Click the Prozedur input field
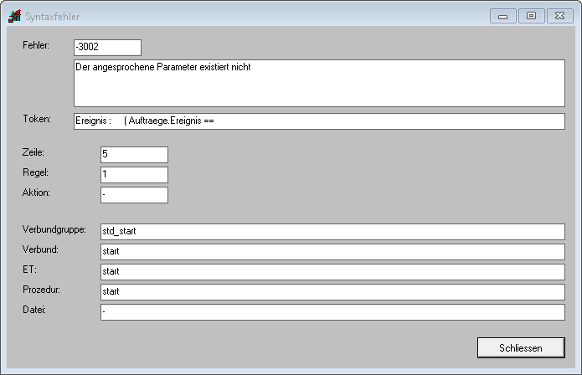Viewport: 582px width, 375px height. tap(332, 292)
